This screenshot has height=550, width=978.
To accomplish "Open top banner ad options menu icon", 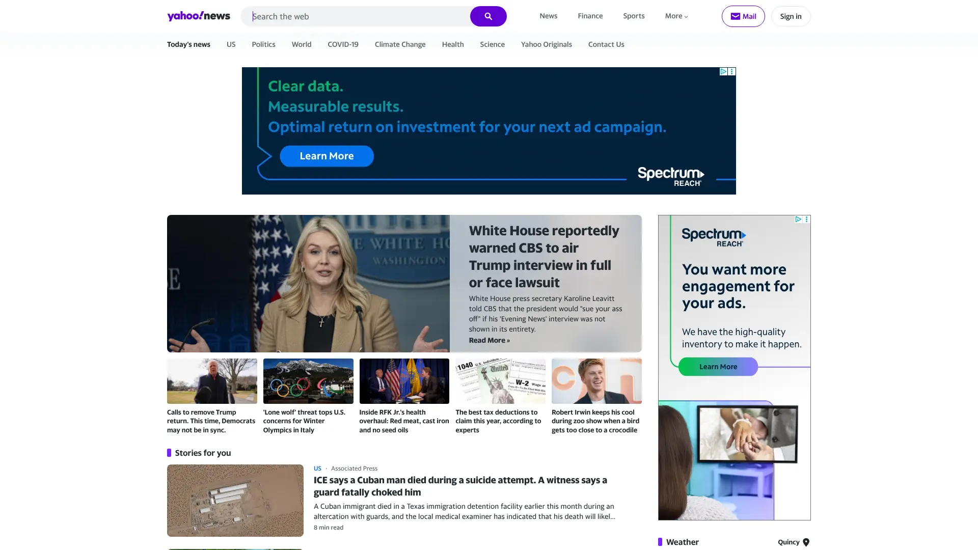I will [x=732, y=72].
